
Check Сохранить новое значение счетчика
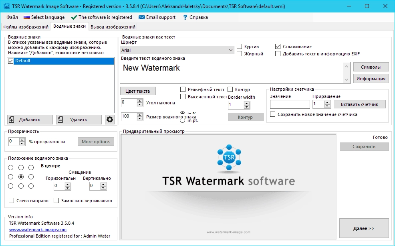(272, 114)
